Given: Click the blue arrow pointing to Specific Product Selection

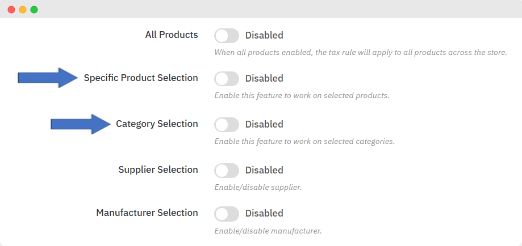Looking at the screenshot, I should [x=48, y=78].
